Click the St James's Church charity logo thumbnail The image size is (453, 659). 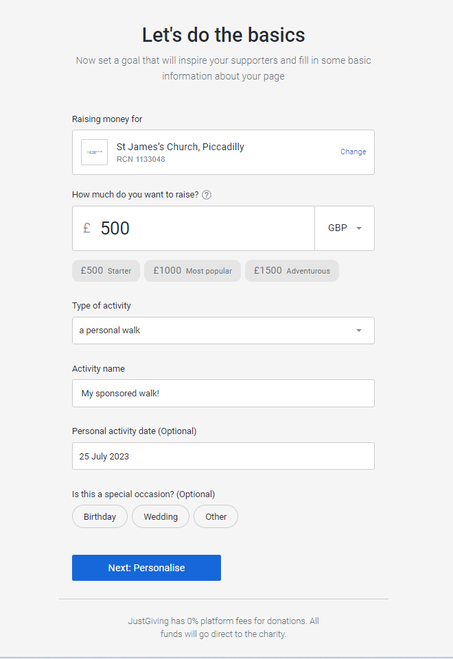tap(94, 152)
